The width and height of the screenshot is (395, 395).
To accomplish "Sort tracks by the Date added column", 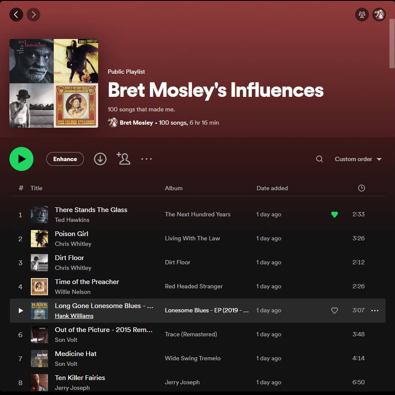I will point(272,188).
